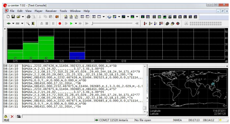Print using the printer icon
The width and height of the screenshot is (230, 124).
tap(29, 17)
